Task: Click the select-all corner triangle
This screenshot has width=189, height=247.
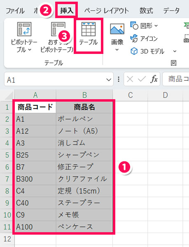Action: click(x=9, y=96)
